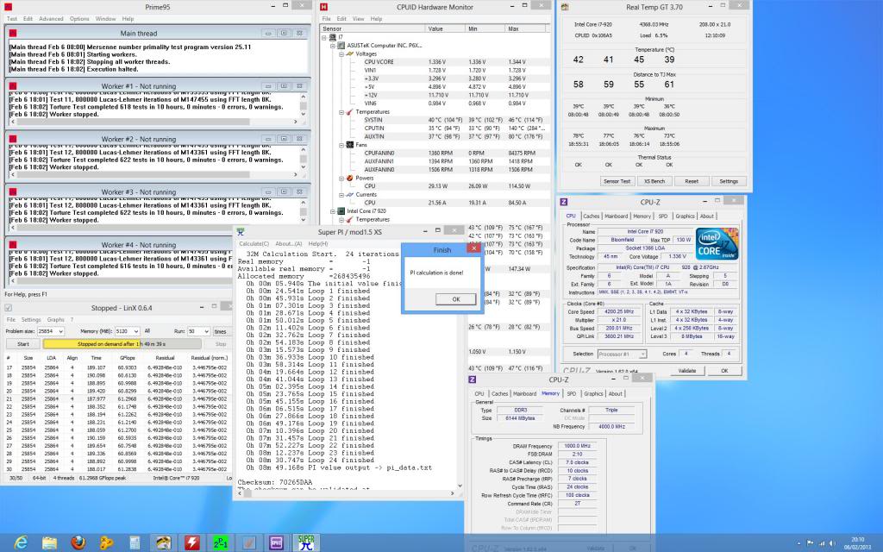Image resolution: width=883 pixels, height=552 pixels.
Task: Open the calculator-like taskbar icon
Action: [x=135, y=543]
